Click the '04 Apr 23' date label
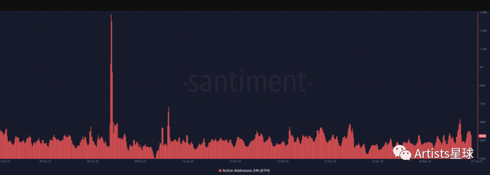The height and width of the screenshot is (175, 490). click(x=330, y=162)
